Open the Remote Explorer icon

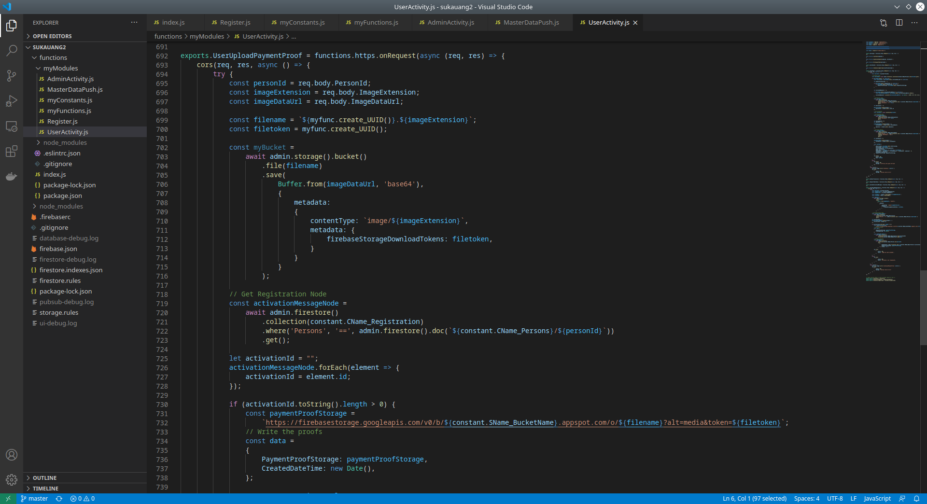12,126
